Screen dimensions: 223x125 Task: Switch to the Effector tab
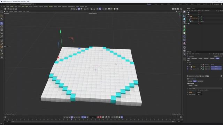pos(200,58)
